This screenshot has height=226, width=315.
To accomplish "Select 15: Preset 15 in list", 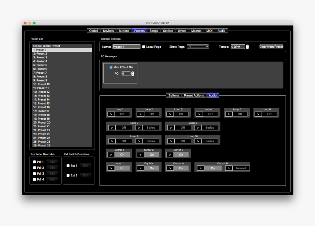I will coord(62,103).
